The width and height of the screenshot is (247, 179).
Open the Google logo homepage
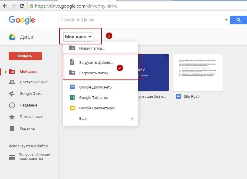[22, 20]
